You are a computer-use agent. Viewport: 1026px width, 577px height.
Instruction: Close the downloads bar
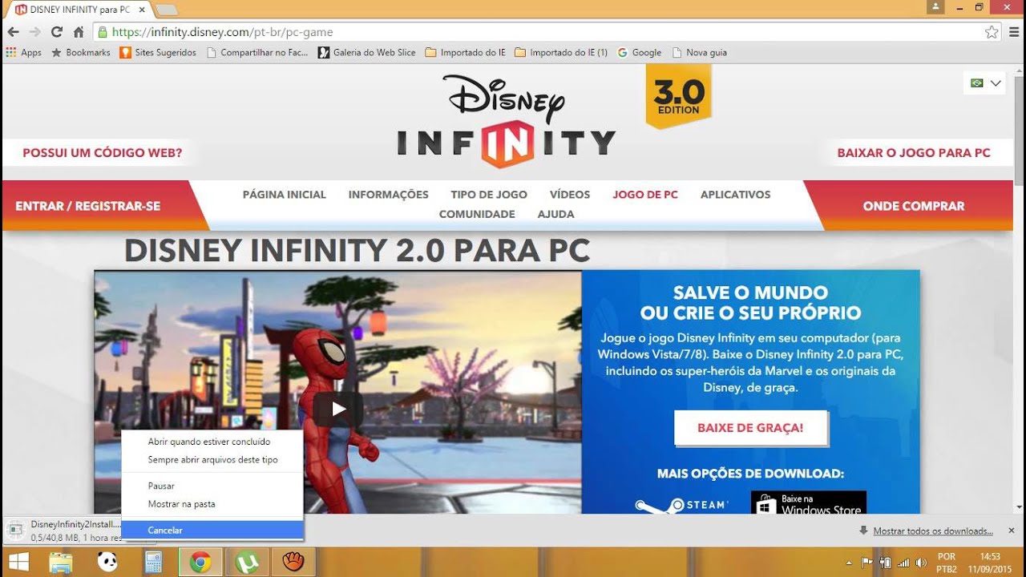pos(1011,531)
